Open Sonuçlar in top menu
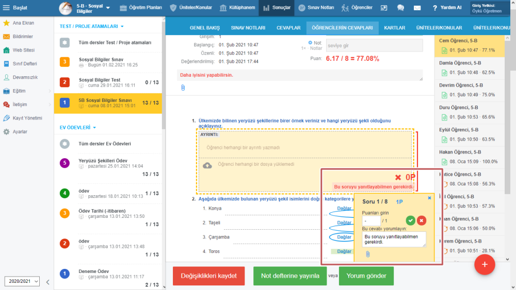516x290 pixels. point(277,8)
